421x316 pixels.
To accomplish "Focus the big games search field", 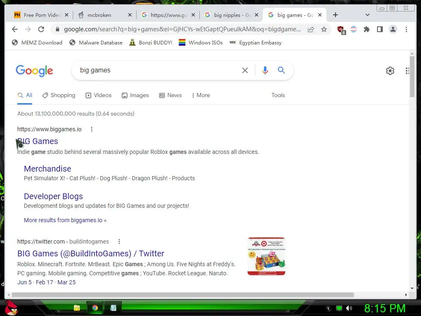I will point(158,70).
